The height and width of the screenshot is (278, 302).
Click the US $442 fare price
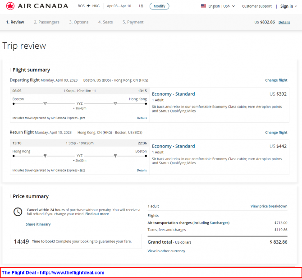click(278, 146)
